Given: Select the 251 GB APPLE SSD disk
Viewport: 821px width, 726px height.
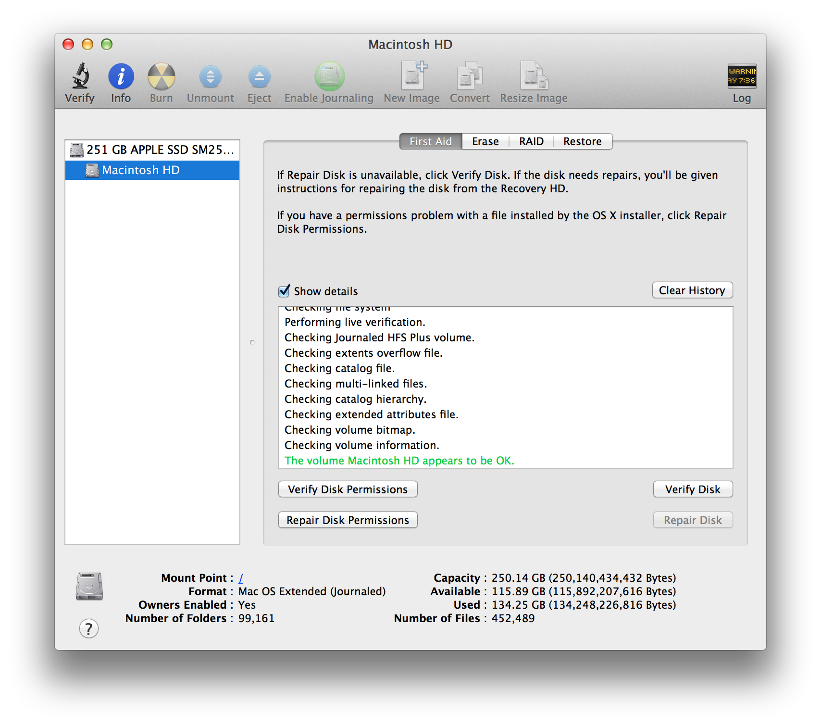Looking at the screenshot, I should 152,150.
